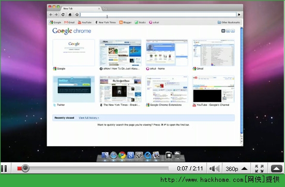Focus the Chrome address bar
Viewport: 285px width, 187px height.
[158, 15]
